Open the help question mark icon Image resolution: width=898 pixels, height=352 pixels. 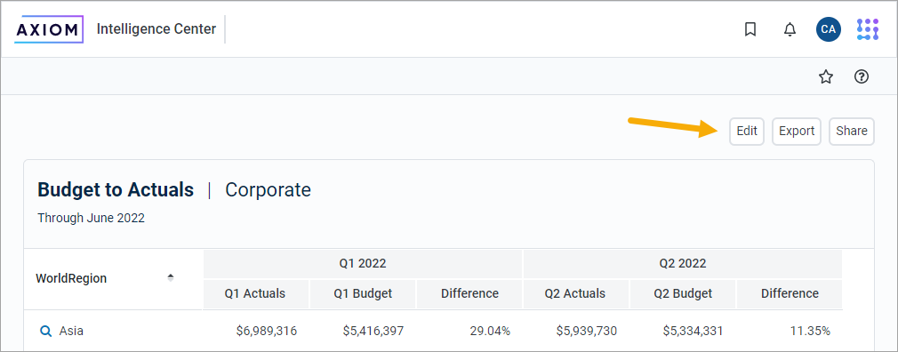[862, 76]
